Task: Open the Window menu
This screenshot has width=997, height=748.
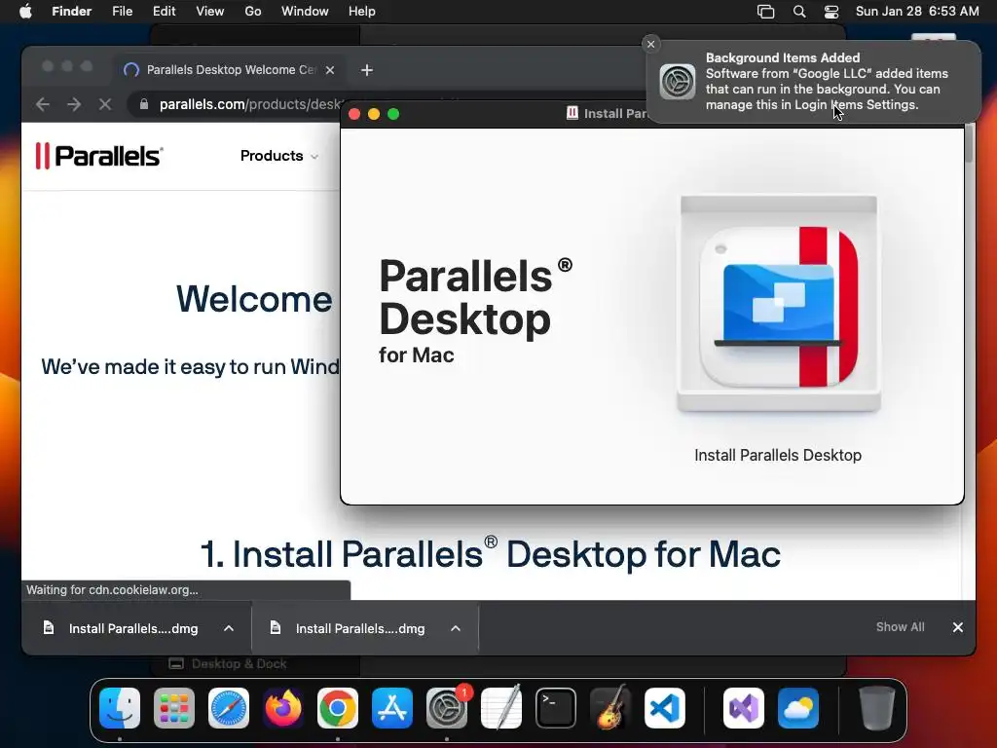Action: [305, 12]
